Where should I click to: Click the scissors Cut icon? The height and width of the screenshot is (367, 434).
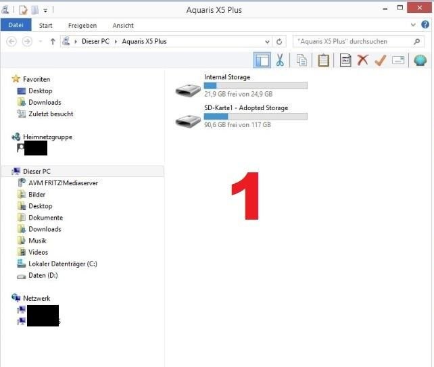[280, 60]
